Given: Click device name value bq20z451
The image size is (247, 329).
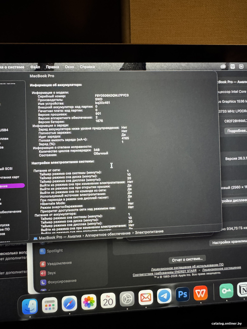Looking at the screenshot, I should point(102,103).
